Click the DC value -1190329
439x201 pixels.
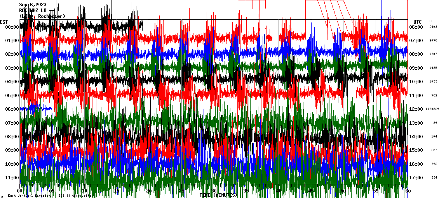pos(431,109)
